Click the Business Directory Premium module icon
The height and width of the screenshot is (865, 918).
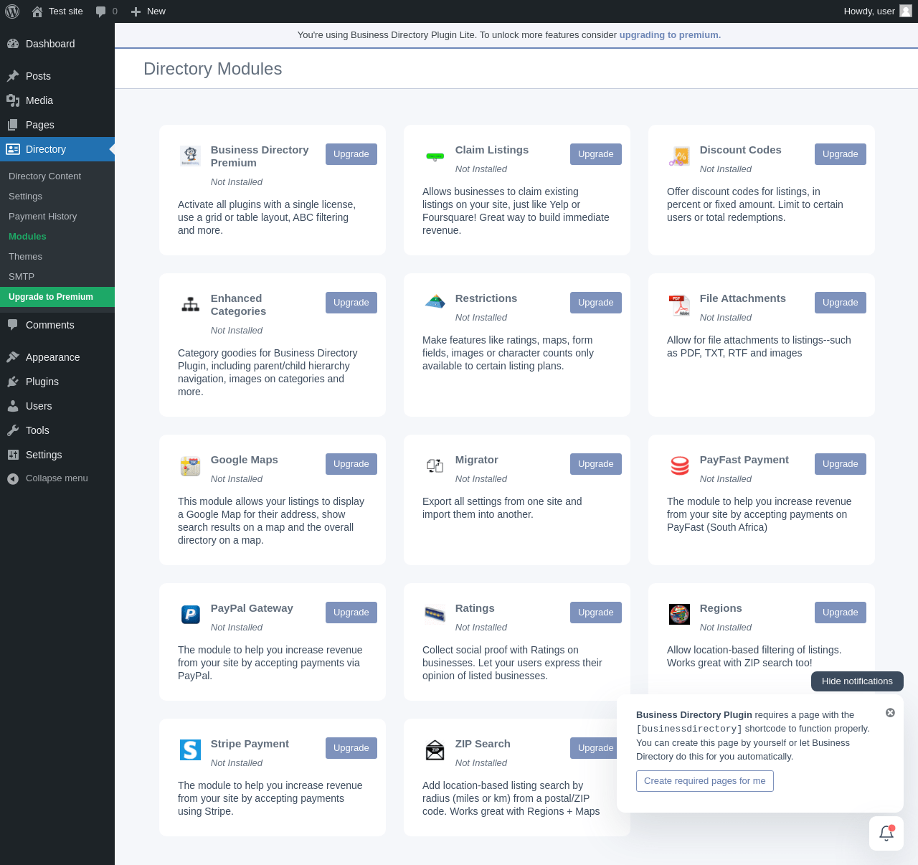coord(190,156)
